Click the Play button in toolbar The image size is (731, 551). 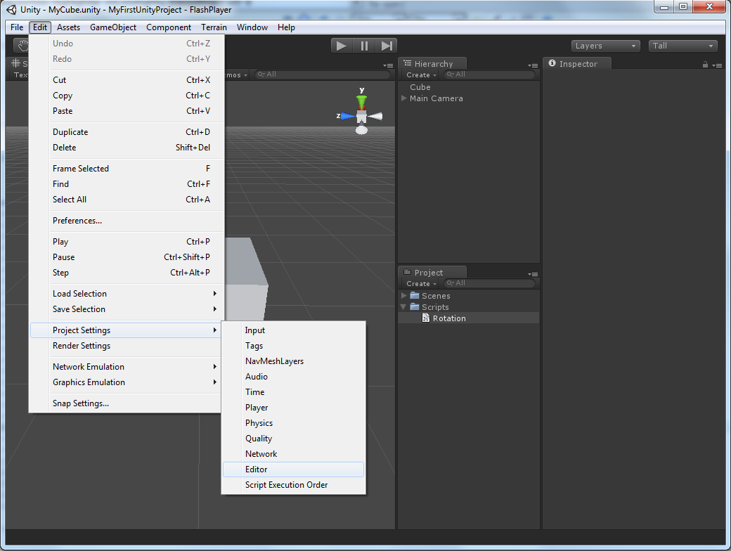coord(342,46)
